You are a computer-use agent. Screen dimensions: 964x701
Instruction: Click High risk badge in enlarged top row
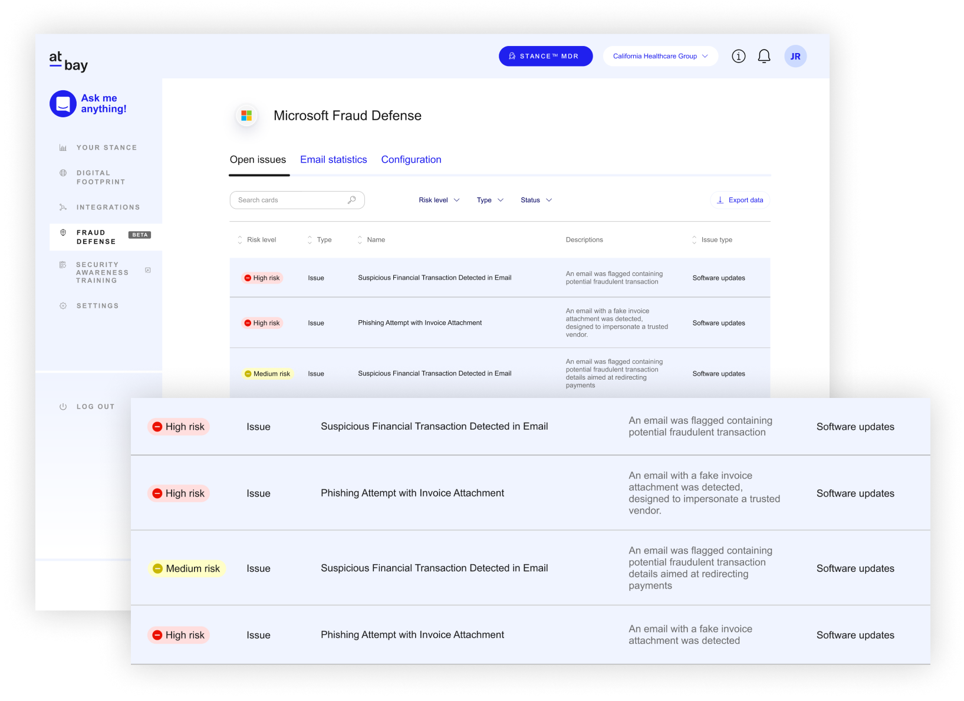coord(179,427)
